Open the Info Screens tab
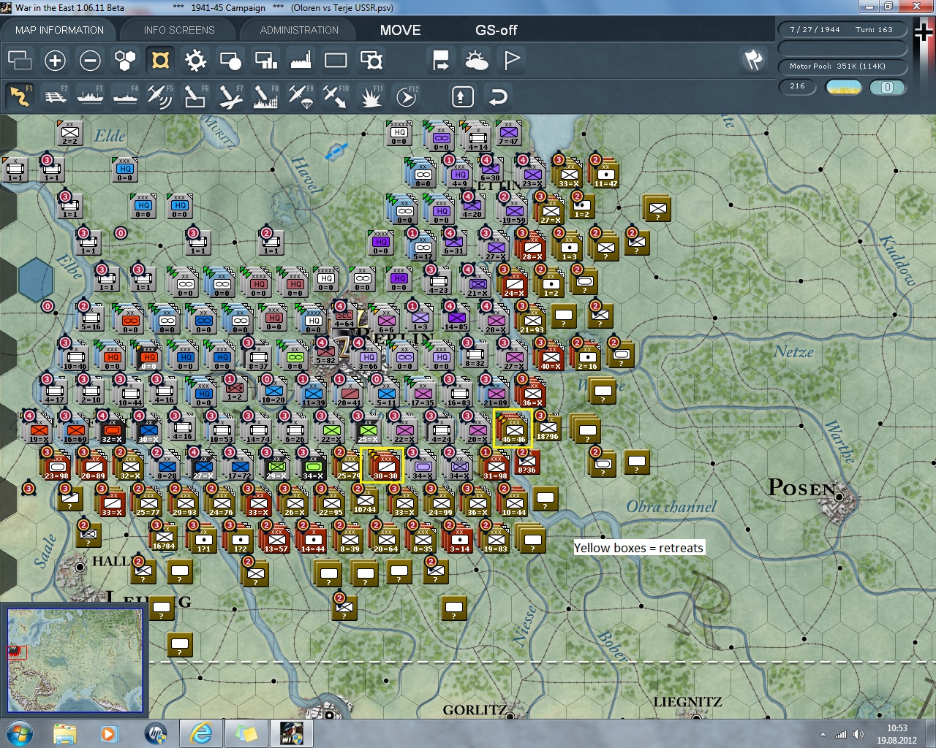The height and width of the screenshot is (748, 936). pos(179,30)
